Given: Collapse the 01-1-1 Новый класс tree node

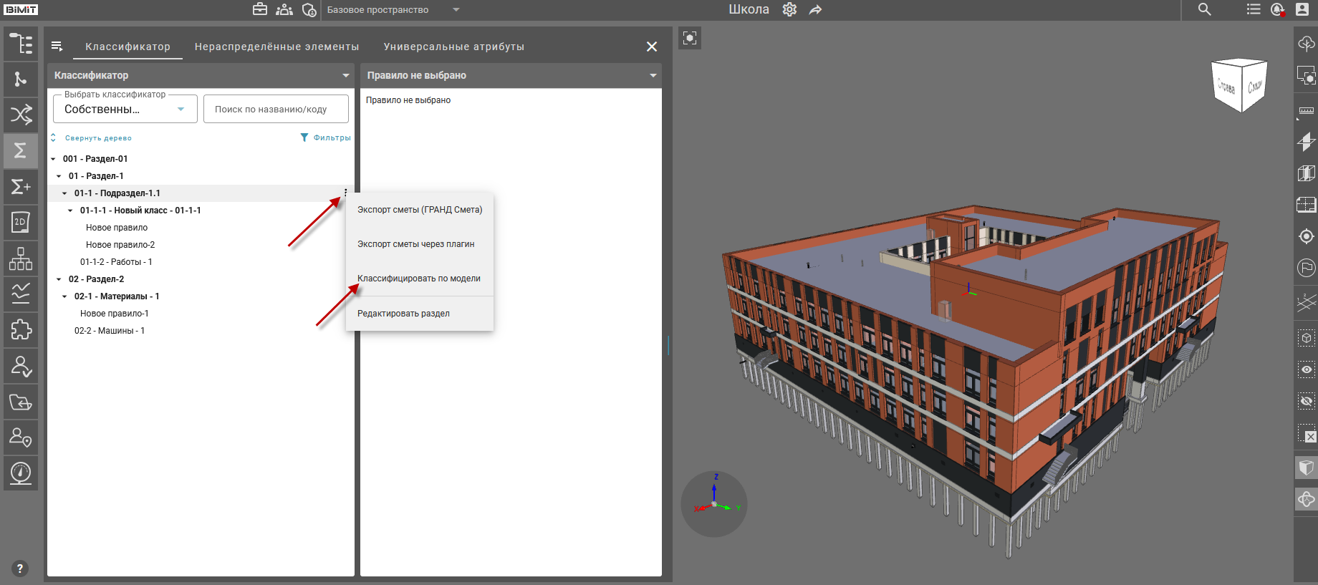Looking at the screenshot, I should (70, 211).
